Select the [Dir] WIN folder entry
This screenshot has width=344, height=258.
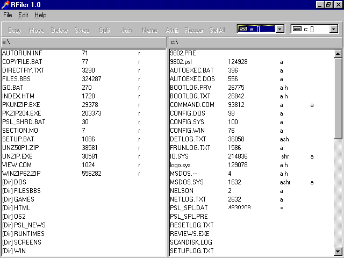(14, 250)
